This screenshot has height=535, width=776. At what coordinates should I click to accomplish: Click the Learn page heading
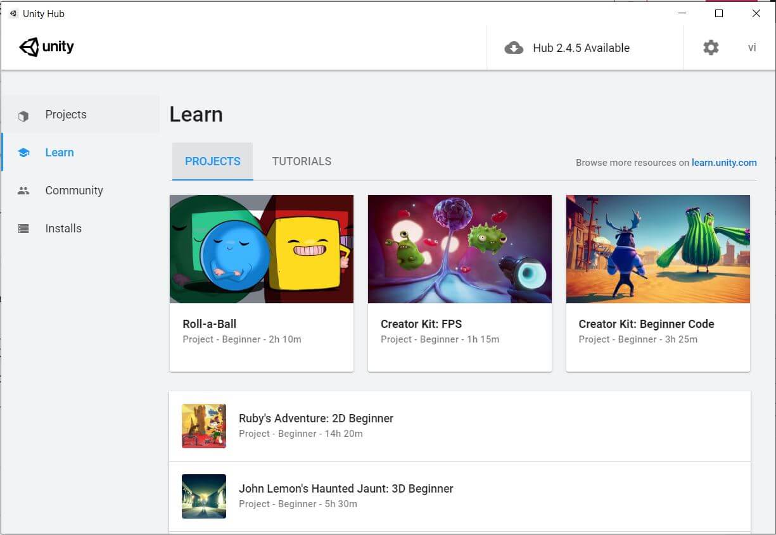point(196,115)
